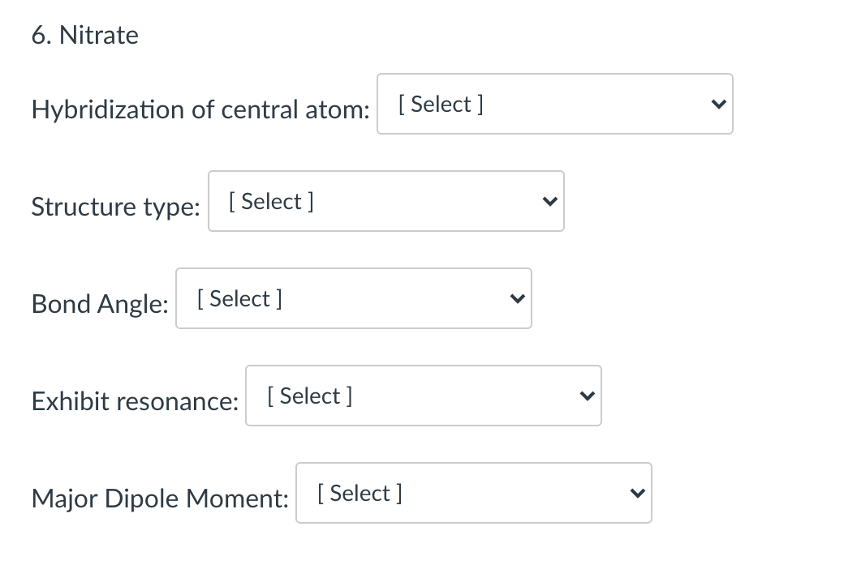Open the Exhibit resonance dropdown

tap(423, 396)
